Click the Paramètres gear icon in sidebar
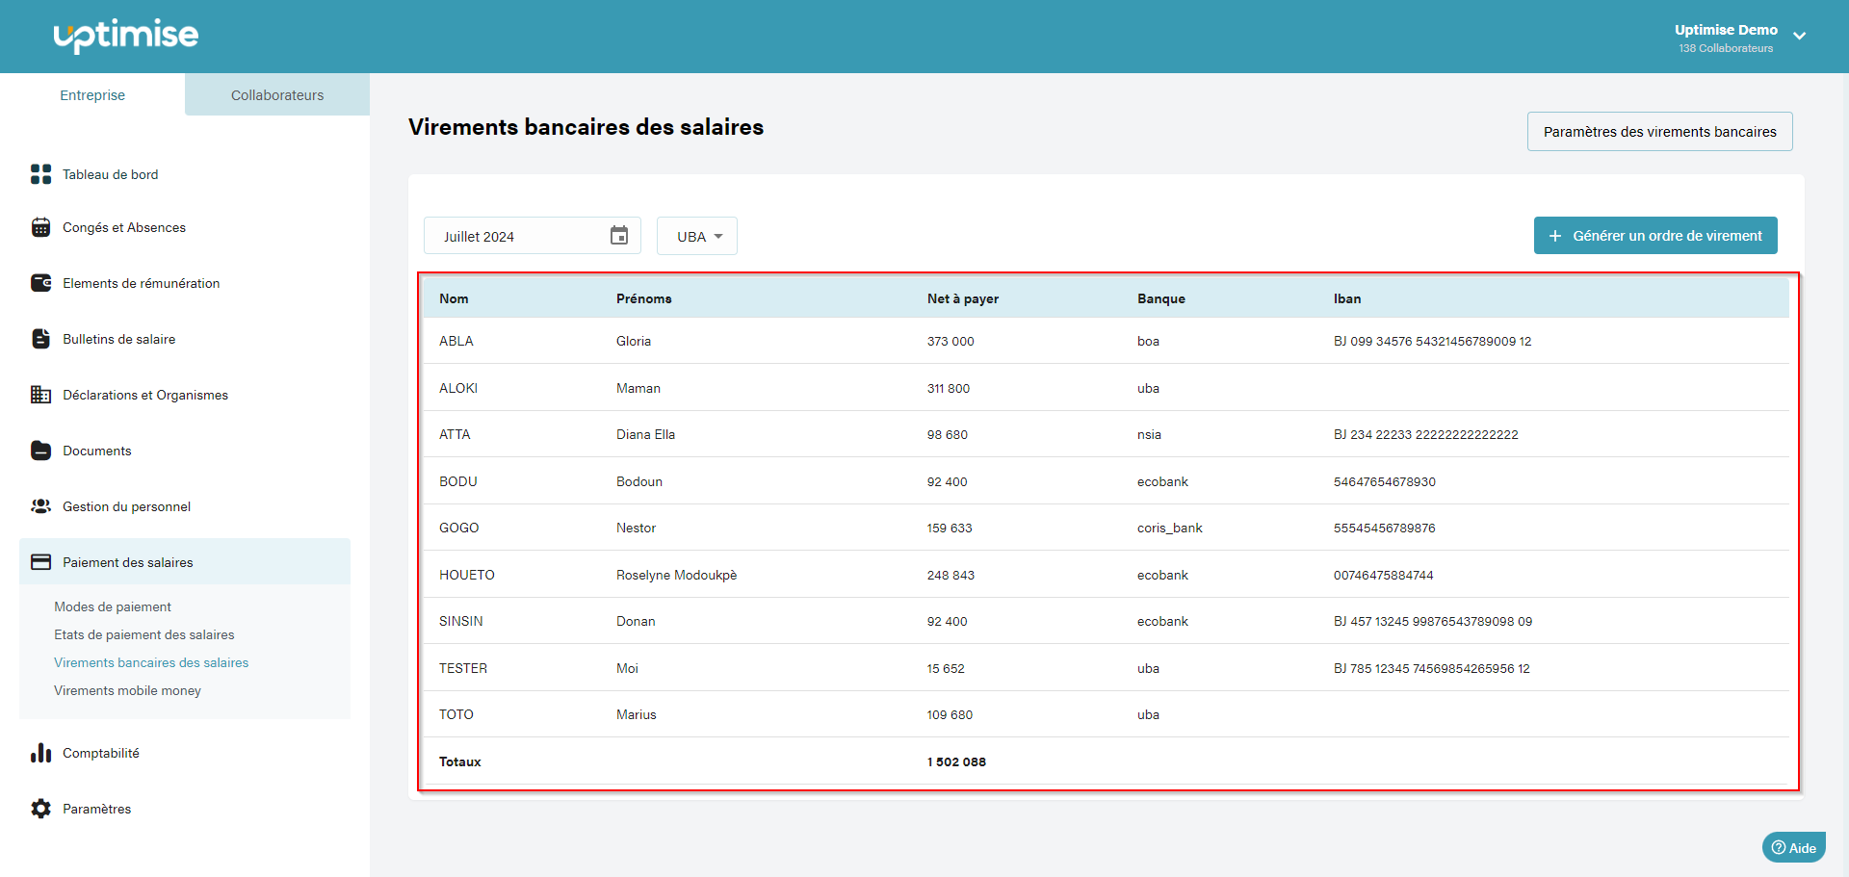Screen dimensions: 1849x877 point(40,809)
